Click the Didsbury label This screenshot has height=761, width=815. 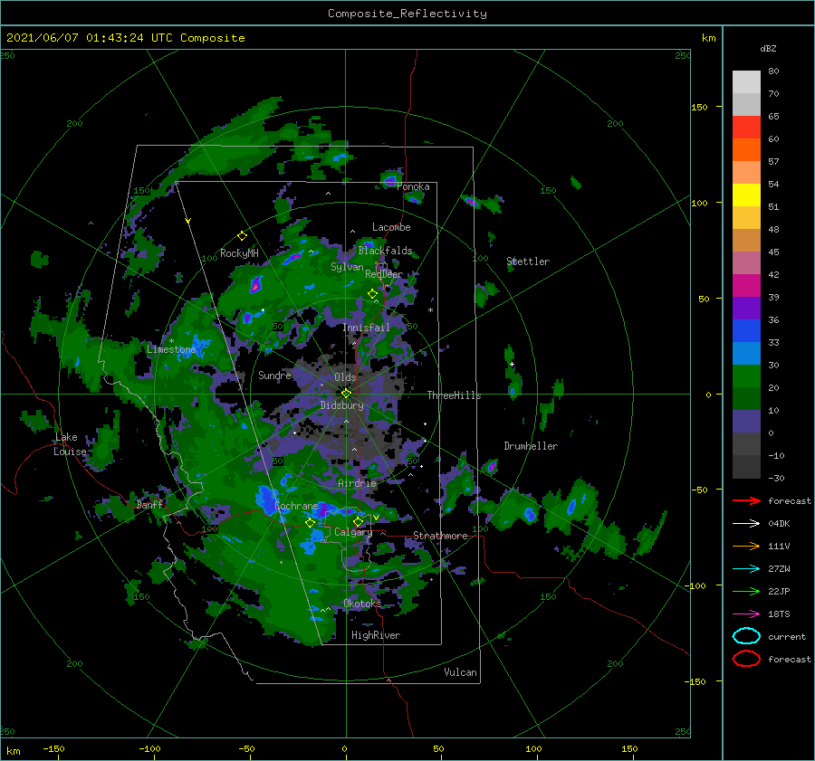click(x=342, y=405)
